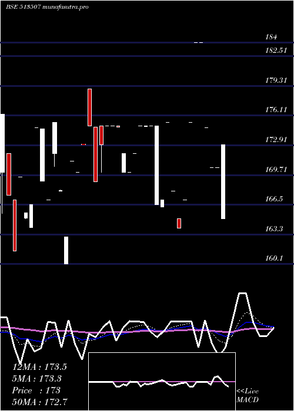
Task: Click the Live MACD inset chart
Action: 162,382
